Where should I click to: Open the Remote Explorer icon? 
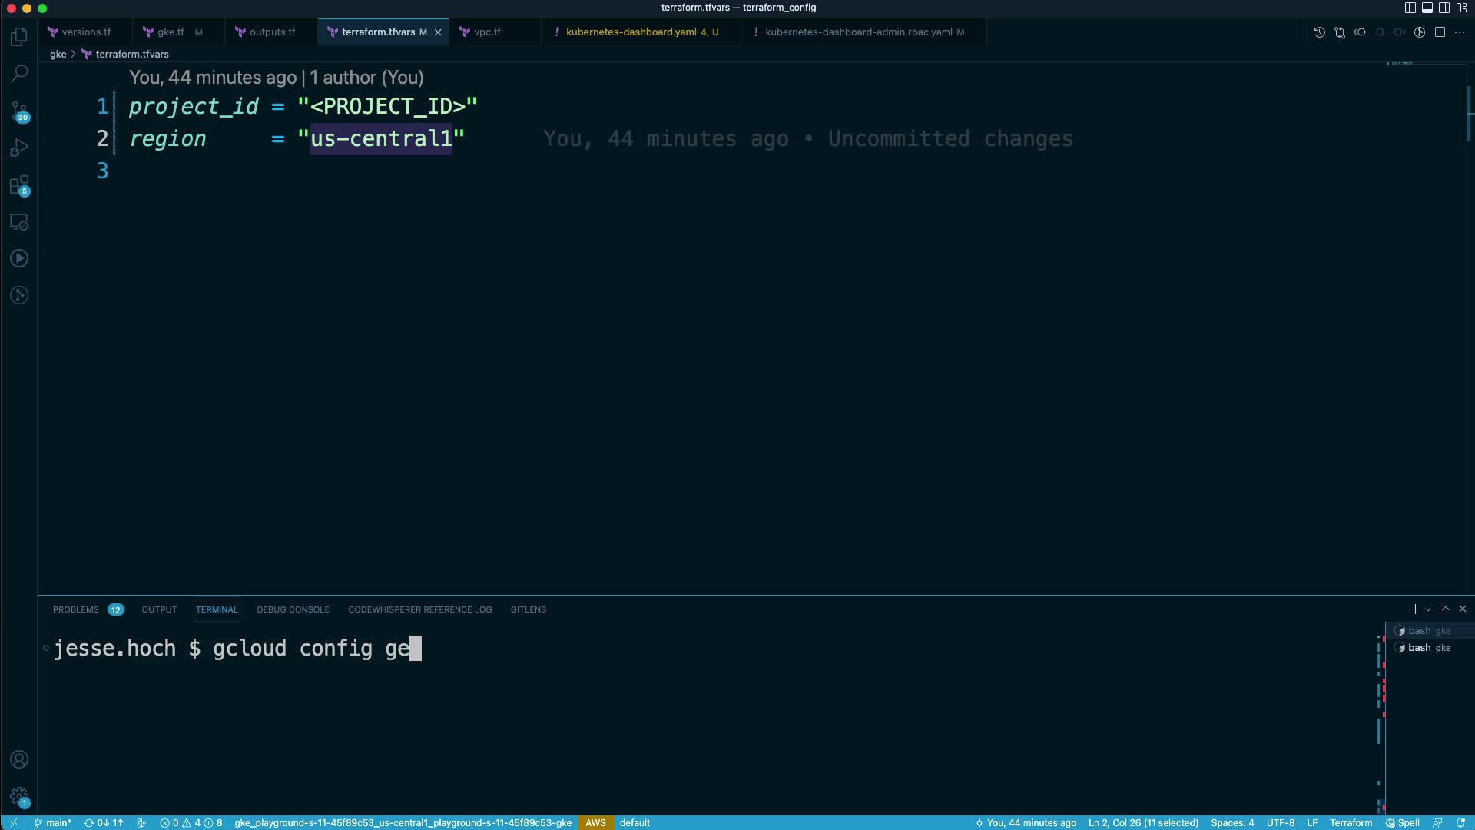pyautogui.click(x=19, y=222)
